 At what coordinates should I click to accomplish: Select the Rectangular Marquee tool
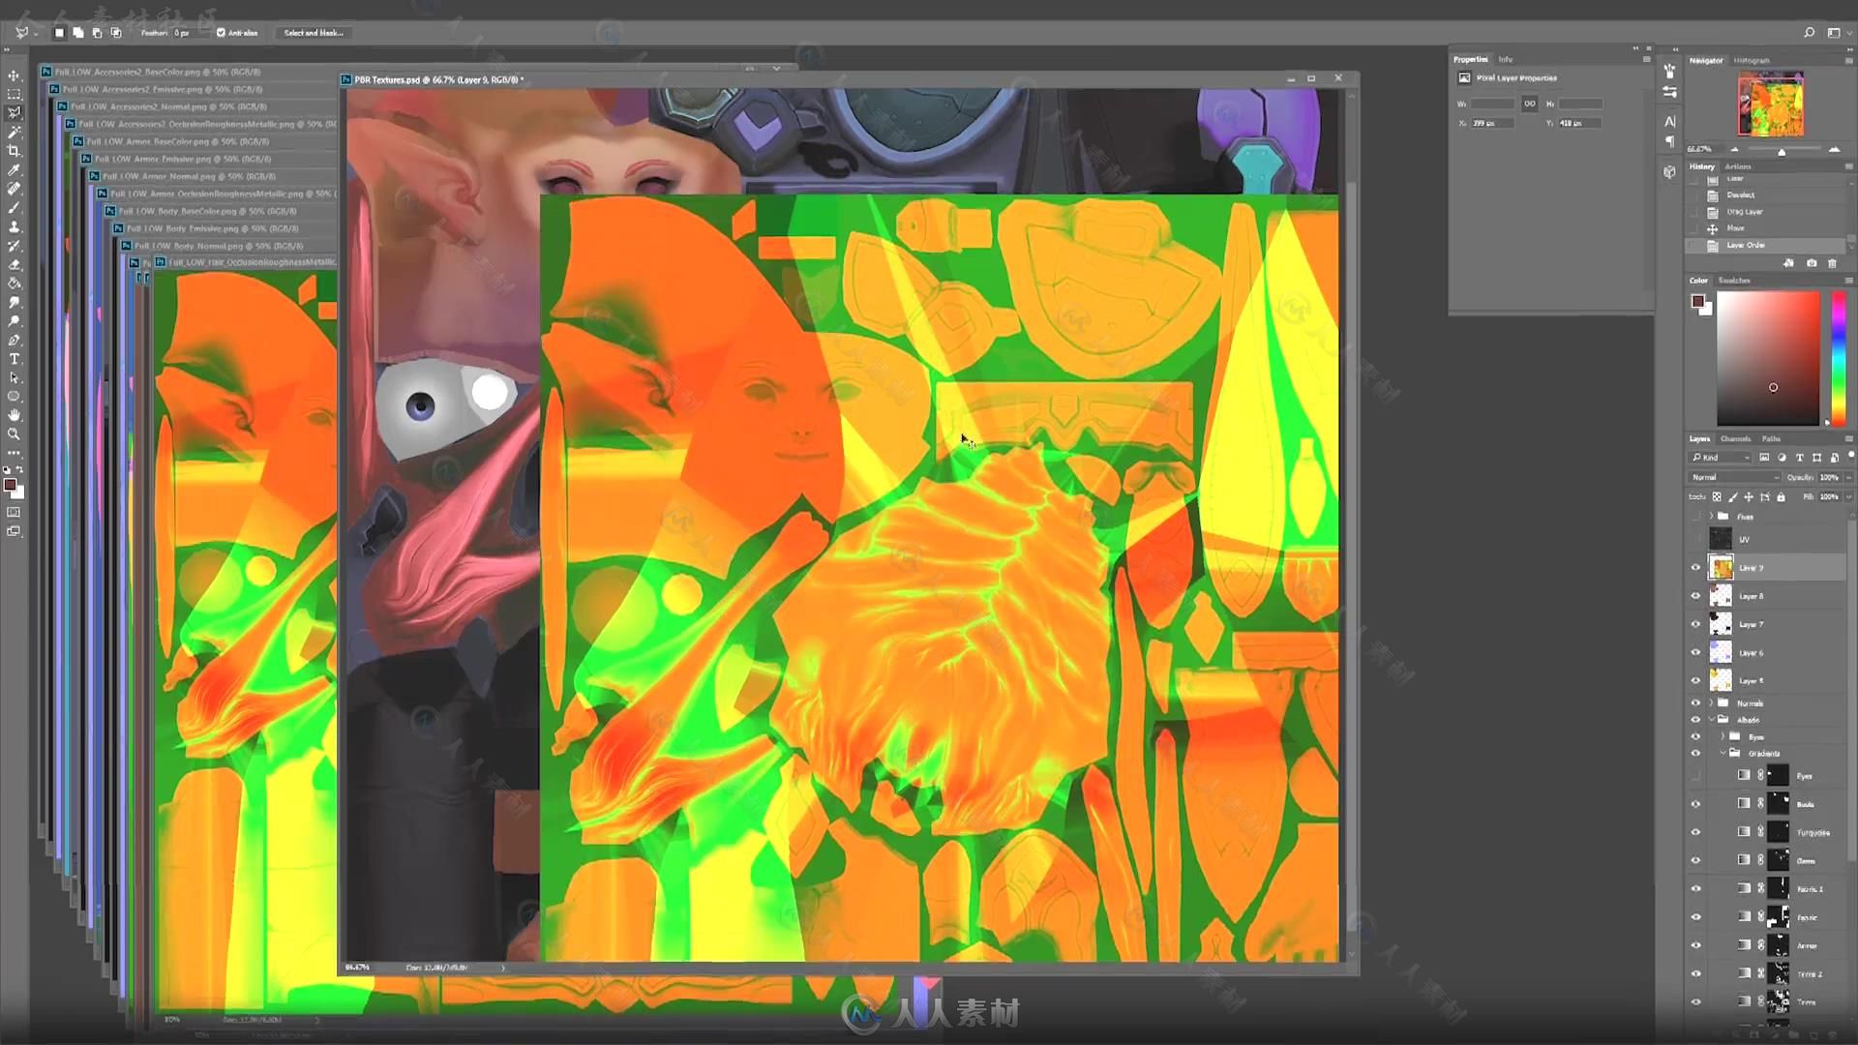pyautogui.click(x=14, y=94)
